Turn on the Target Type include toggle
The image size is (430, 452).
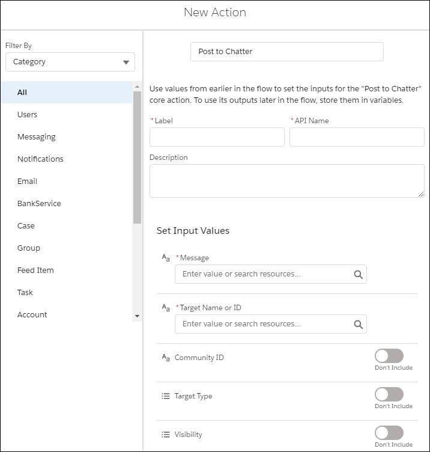(x=389, y=394)
